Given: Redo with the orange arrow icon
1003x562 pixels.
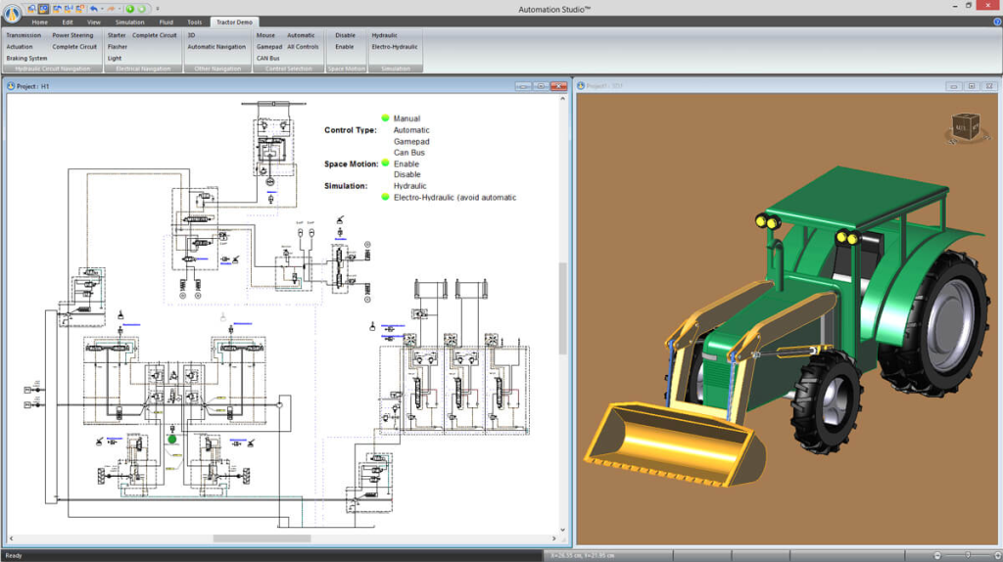Looking at the screenshot, I should click(x=111, y=9).
